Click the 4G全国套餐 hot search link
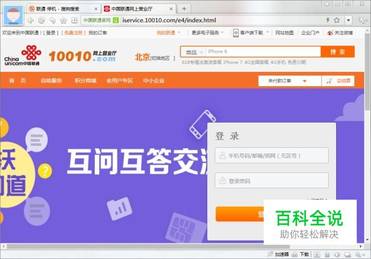The height and width of the screenshot is (259, 371). pos(257,62)
